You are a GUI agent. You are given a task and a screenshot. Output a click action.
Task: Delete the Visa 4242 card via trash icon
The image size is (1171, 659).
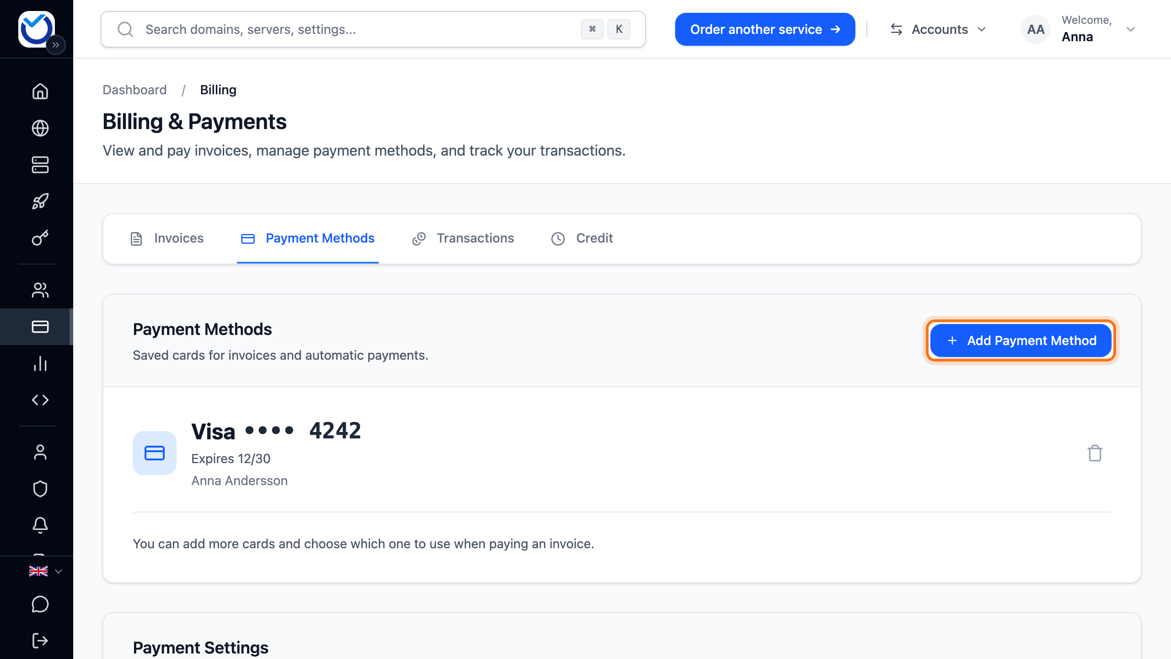click(1095, 453)
